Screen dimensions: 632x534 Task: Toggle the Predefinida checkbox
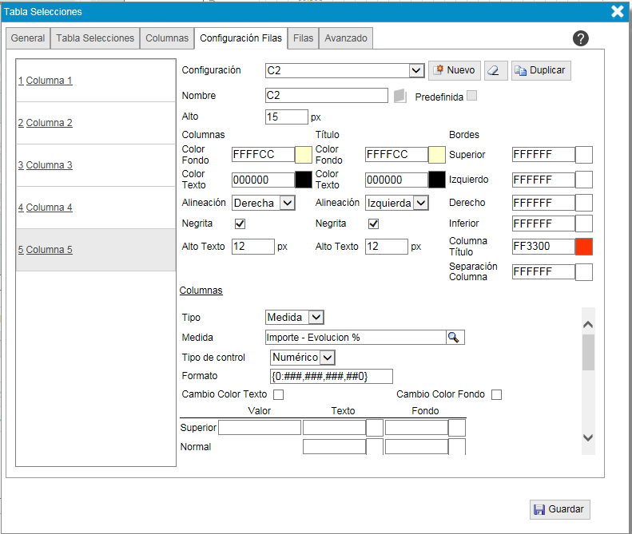click(471, 96)
